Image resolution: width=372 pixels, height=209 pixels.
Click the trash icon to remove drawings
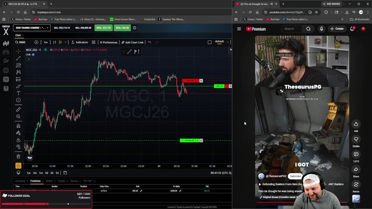(x=18, y=156)
